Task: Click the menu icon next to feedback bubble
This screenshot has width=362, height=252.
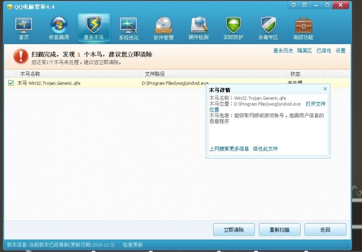Action: tap(305, 5)
